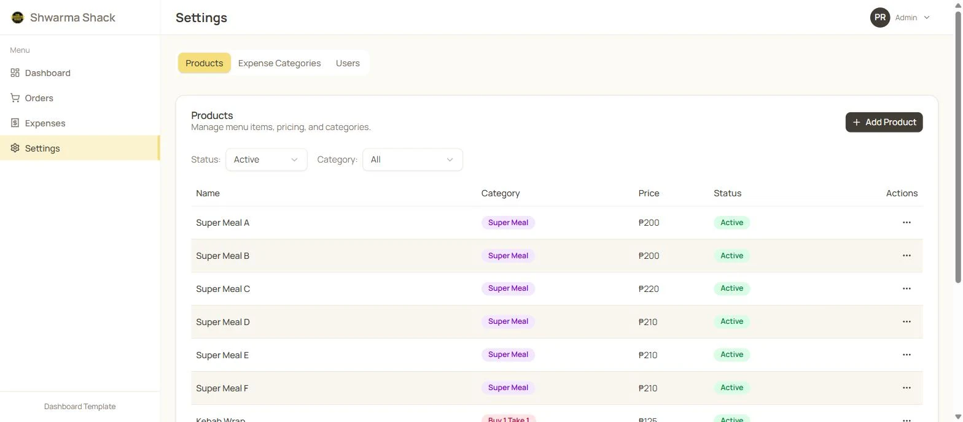The height and width of the screenshot is (422, 963).
Task: Click the Active status badge for Super Meal E
Action: tap(731, 355)
